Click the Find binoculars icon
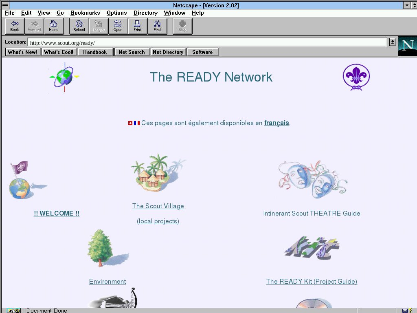Image resolution: width=417 pixels, height=313 pixels. tap(157, 26)
